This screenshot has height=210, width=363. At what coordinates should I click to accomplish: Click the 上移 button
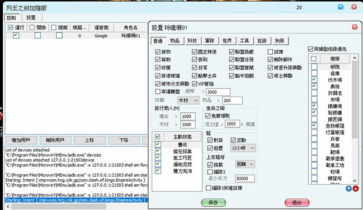click(x=89, y=140)
